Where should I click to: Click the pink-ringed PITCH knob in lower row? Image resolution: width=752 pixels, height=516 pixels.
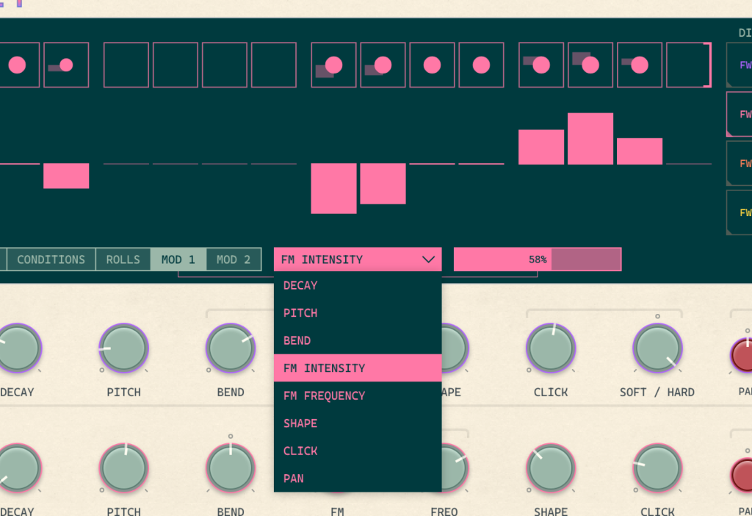coord(123,468)
